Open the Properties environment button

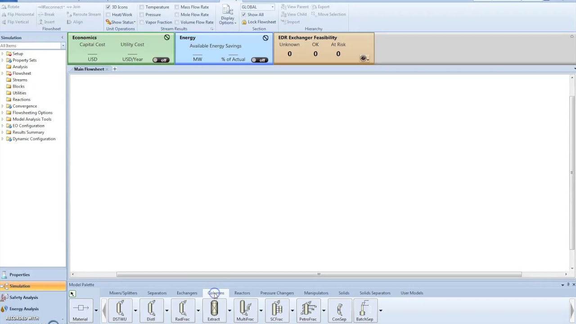pyautogui.click(x=33, y=274)
